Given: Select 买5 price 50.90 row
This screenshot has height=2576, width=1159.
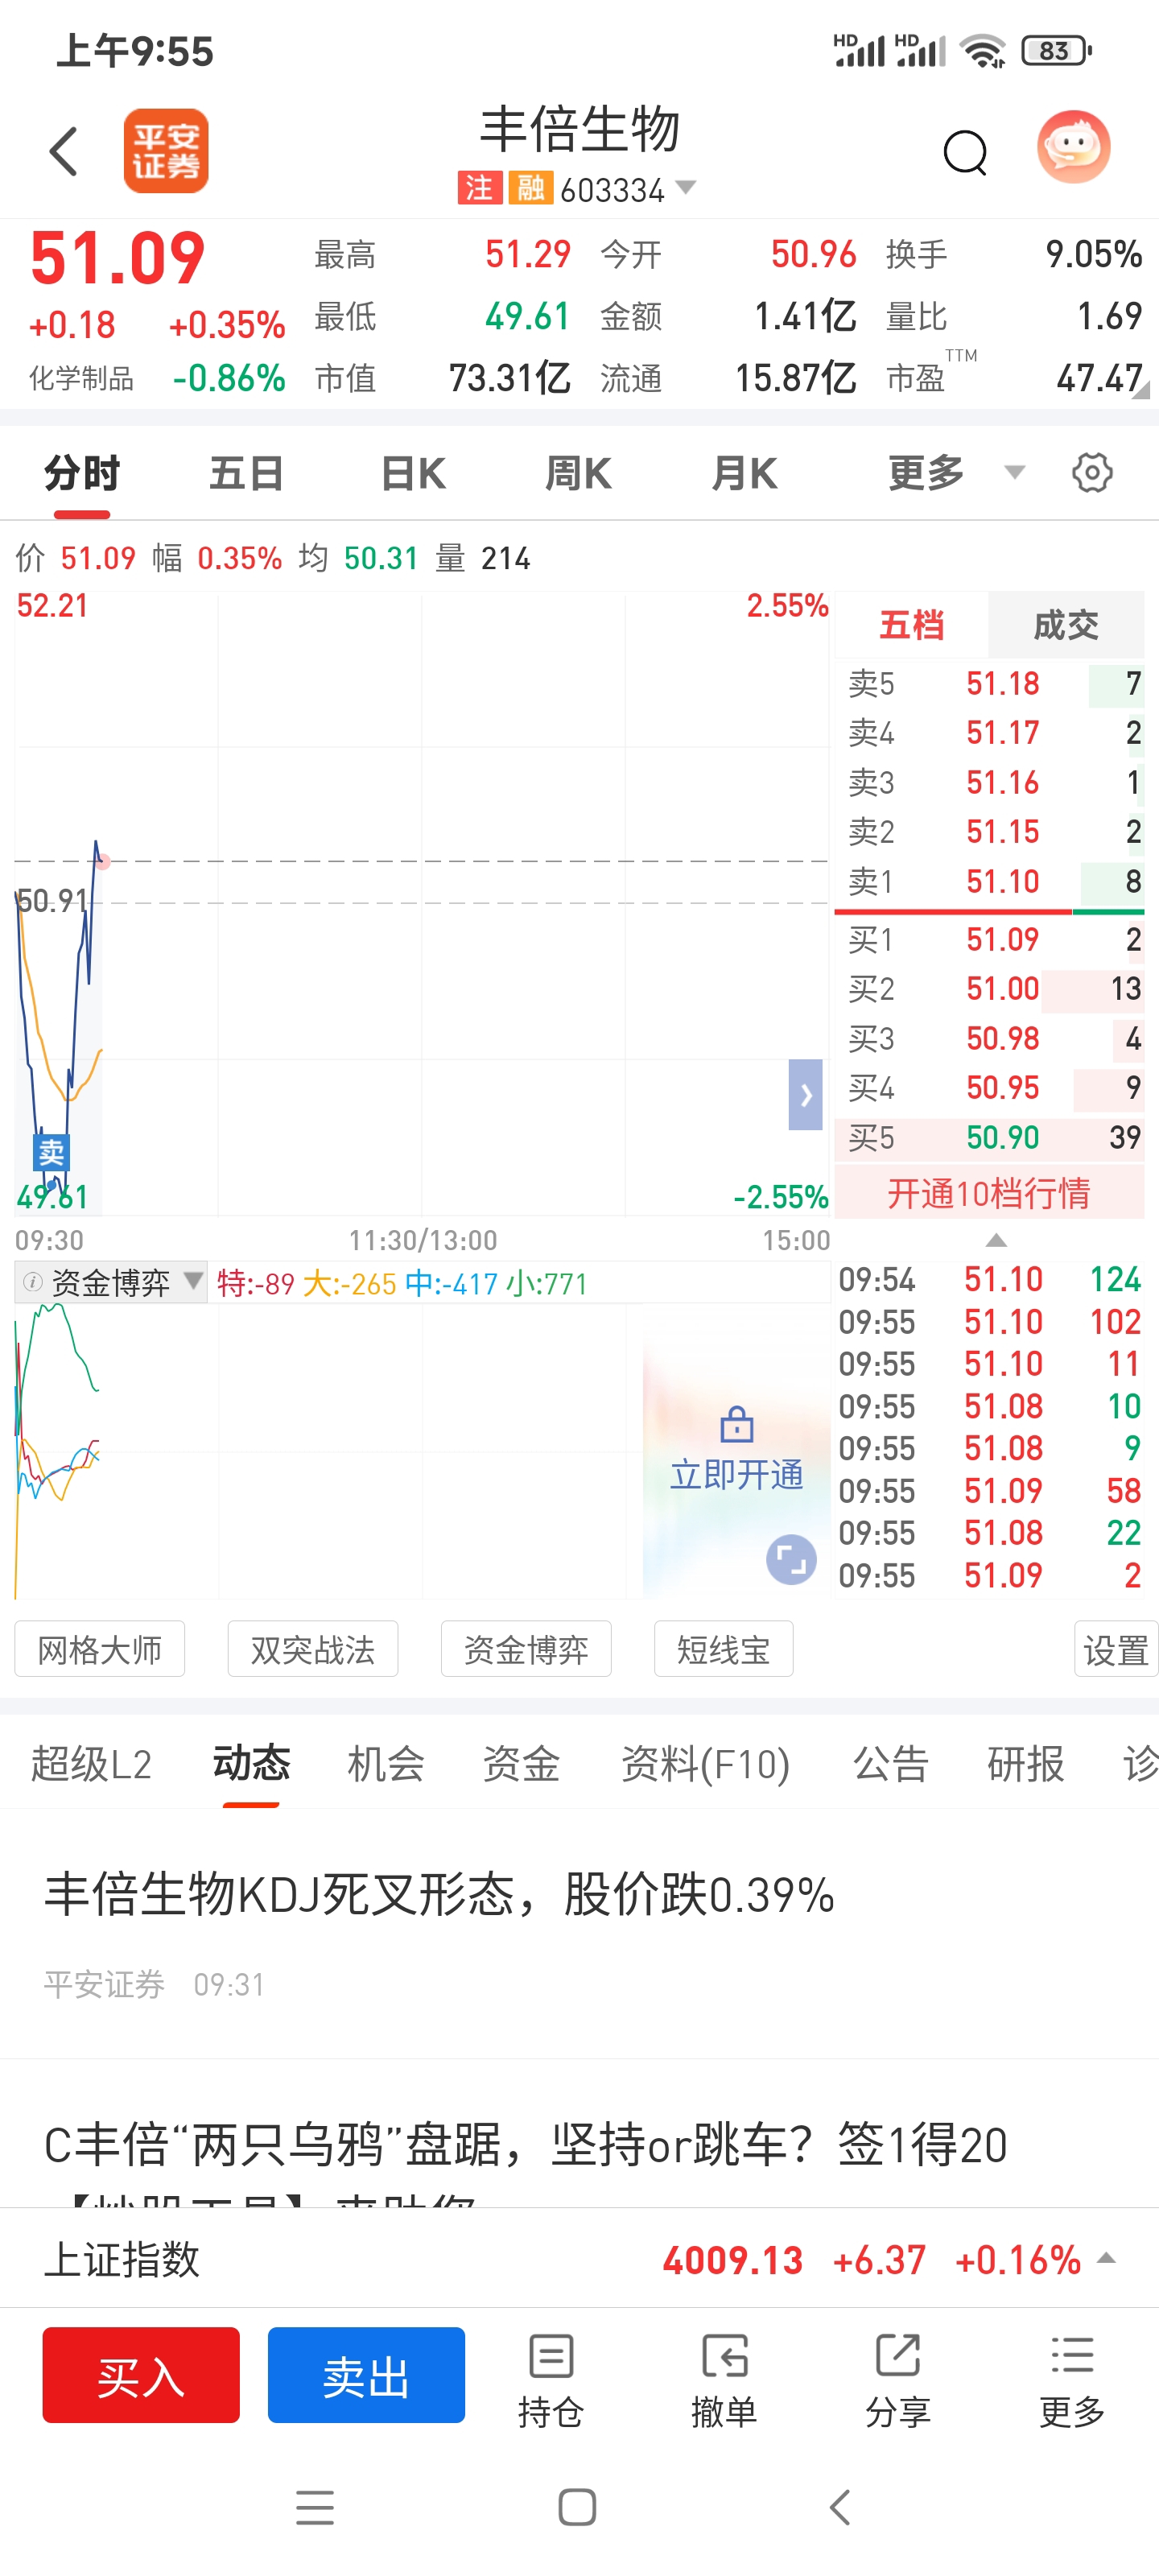Looking at the screenshot, I should pyautogui.click(x=989, y=1137).
